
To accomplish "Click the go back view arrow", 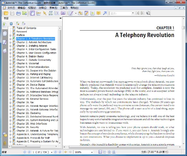I will tap(65, 152).
